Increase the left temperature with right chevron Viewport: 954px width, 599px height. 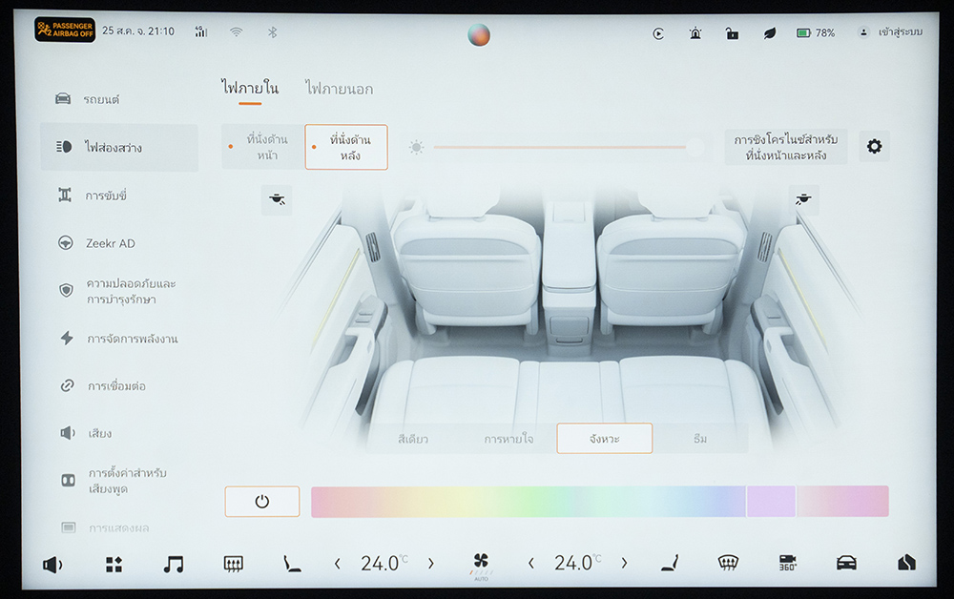point(430,564)
